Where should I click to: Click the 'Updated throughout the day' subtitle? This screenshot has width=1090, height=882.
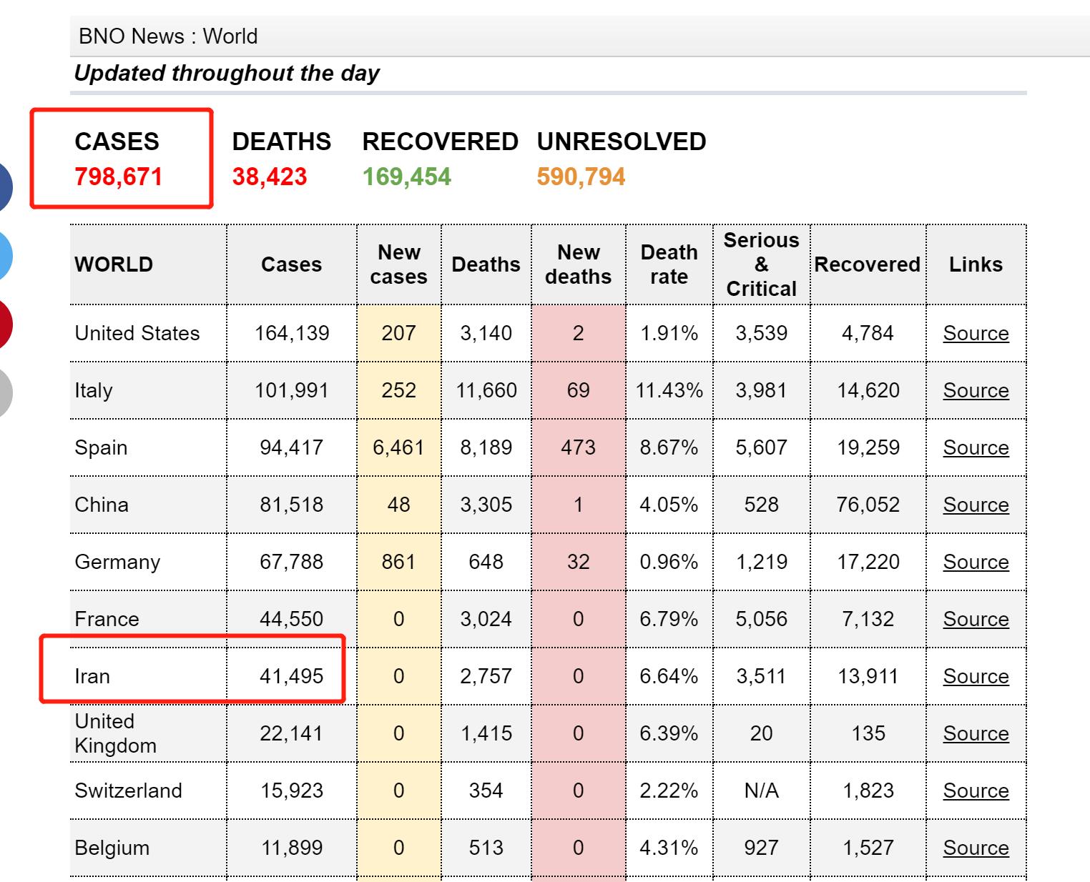pos(227,73)
